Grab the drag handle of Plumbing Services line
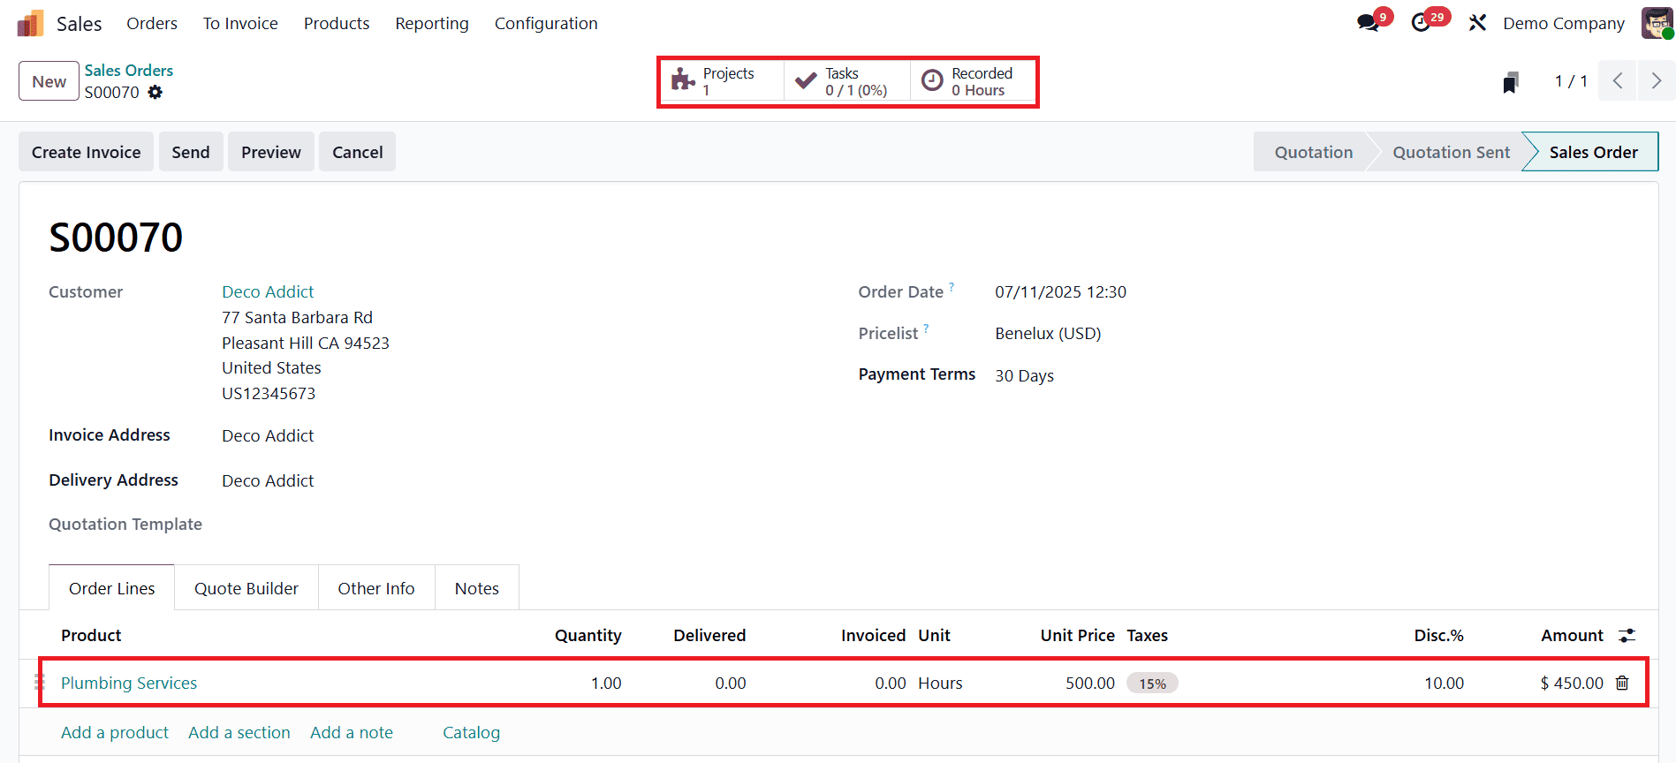This screenshot has height=763, width=1676. click(x=40, y=682)
